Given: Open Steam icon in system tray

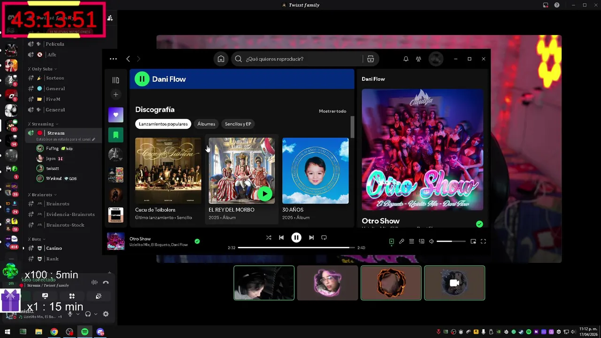Looking at the screenshot, I should 521,332.
